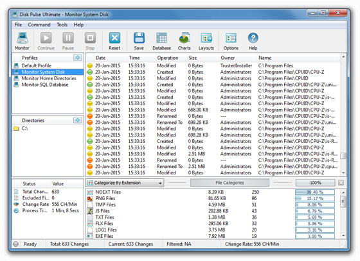Click the Change Rate status icon
The width and height of the screenshot is (360, 261).
(x=16, y=204)
